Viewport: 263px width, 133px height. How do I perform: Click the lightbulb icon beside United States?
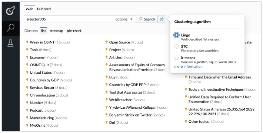click(x=27, y=72)
